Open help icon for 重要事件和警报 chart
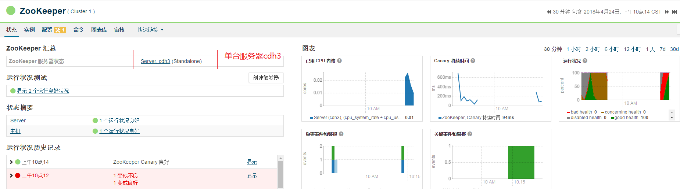This screenshot has width=680, height=189. tap(341, 134)
